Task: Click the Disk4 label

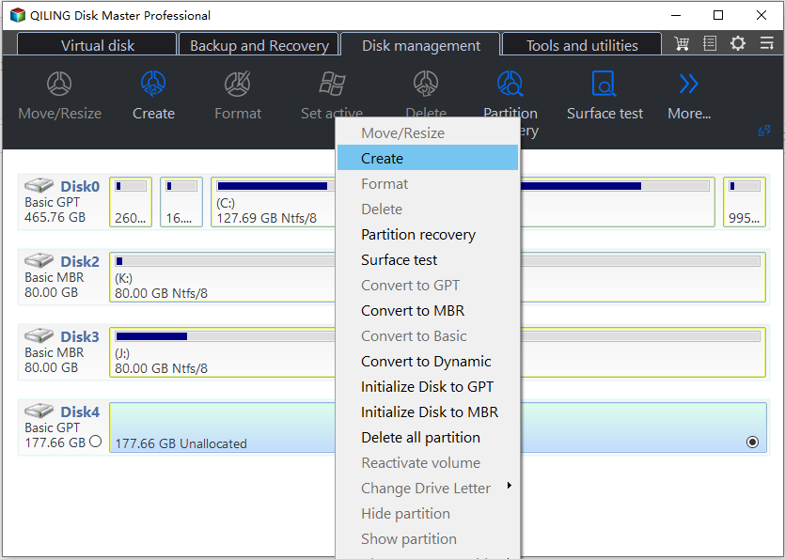Action: [80, 411]
